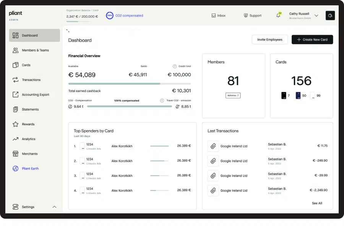Click the dark icon button beside the user name
344x229 pixels.
(330, 16)
